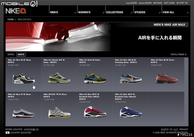194x137 pixels.
Task: Select the Nike Air Stab iD shoe image
Action: (x=95, y=79)
